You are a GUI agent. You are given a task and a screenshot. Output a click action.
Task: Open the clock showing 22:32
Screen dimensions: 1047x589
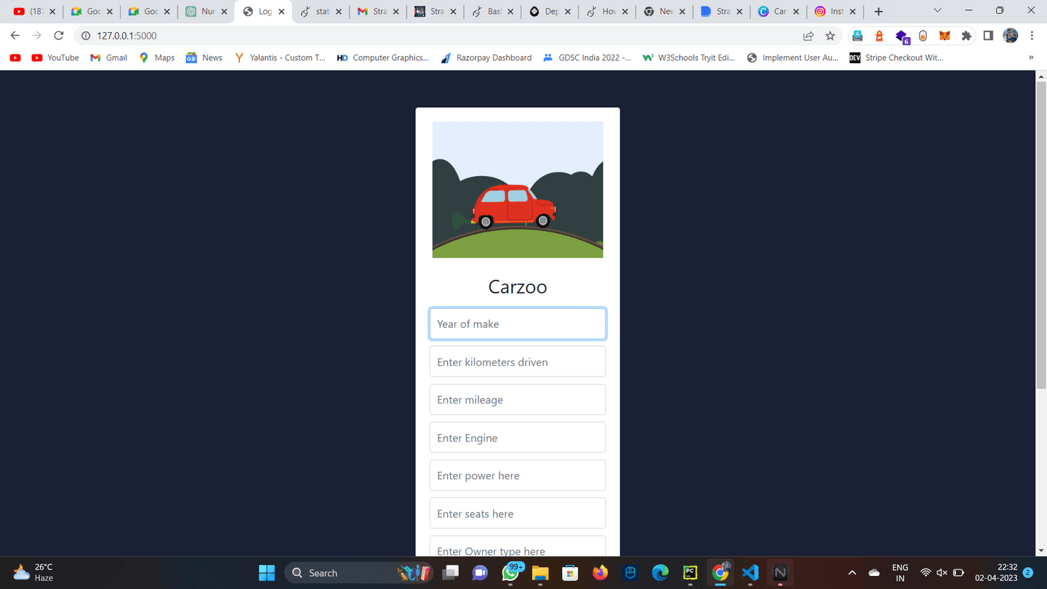pyautogui.click(x=996, y=573)
